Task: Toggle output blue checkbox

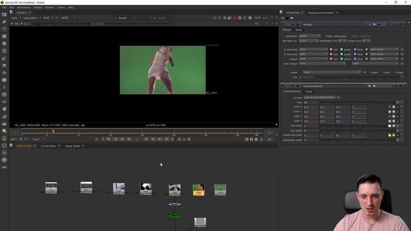Action: (x=355, y=58)
